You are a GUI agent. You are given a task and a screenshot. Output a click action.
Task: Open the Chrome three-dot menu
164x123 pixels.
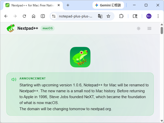(x=158, y=16)
